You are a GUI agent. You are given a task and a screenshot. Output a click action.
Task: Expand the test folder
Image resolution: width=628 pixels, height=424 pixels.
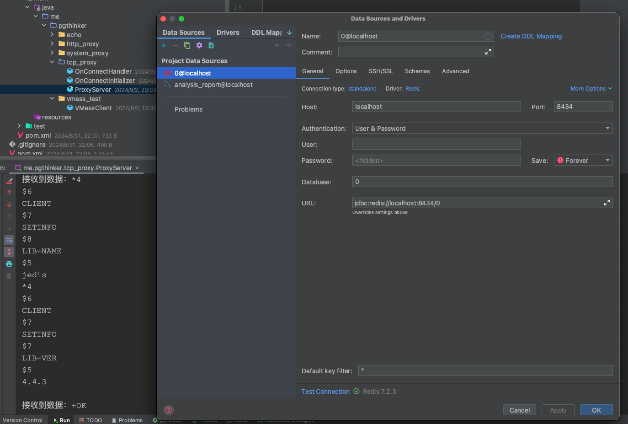[19, 126]
